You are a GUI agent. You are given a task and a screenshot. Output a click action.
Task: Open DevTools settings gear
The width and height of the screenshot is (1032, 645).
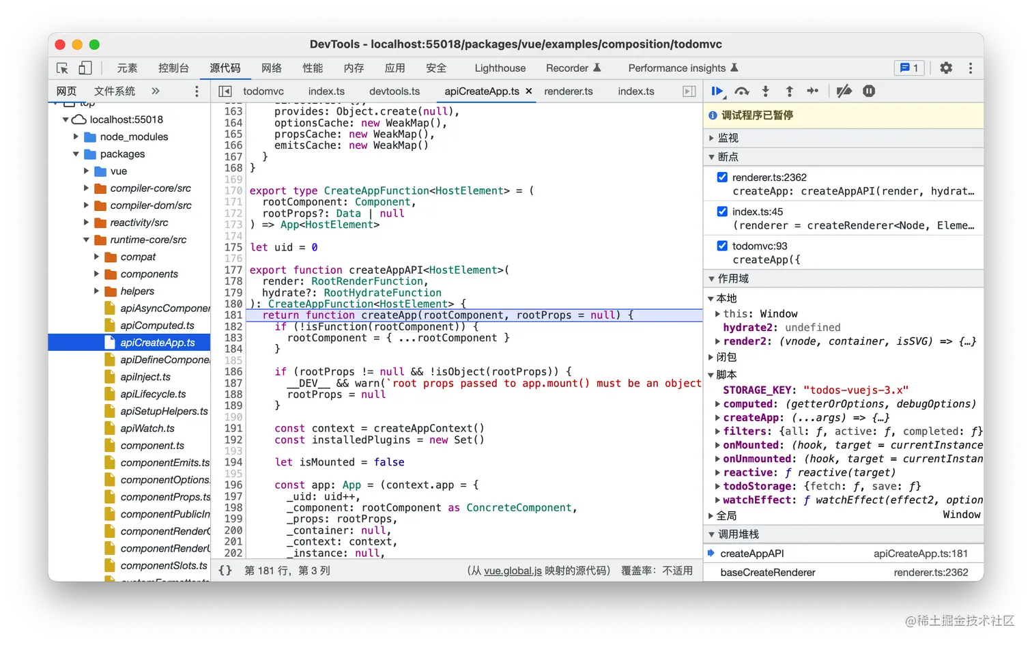946,68
